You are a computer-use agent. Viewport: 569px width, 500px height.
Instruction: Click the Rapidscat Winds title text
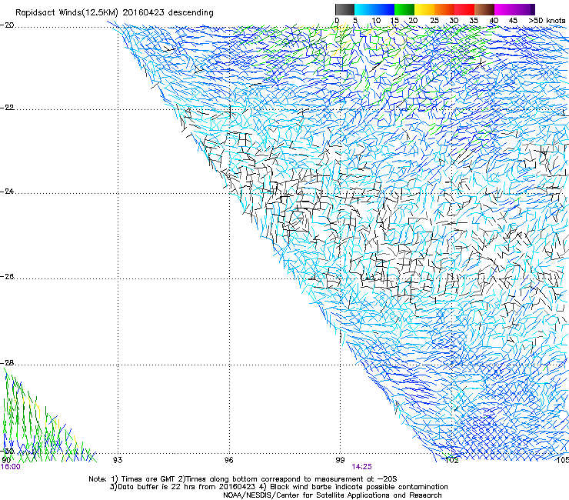[x=115, y=12]
